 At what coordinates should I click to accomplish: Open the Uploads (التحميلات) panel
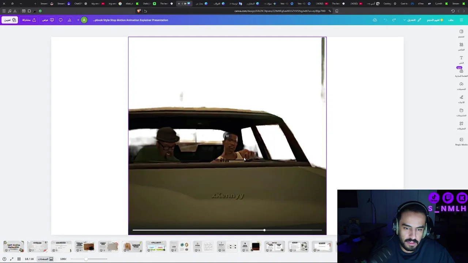pyautogui.click(x=461, y=86)
